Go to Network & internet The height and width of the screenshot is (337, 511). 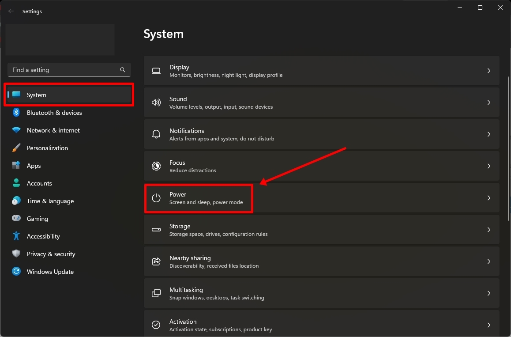[x=69, y=130]
